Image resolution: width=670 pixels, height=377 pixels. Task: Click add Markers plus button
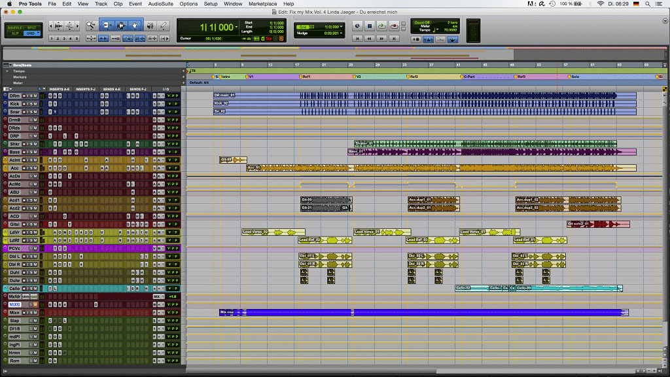pyautogui.click(x=183, y=77)
